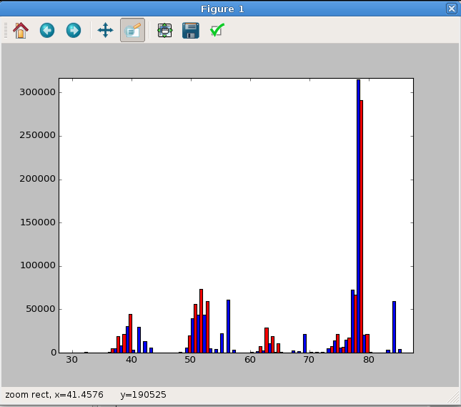
Task: Open figure options with the green checkmark
Action: coord(217,30)
